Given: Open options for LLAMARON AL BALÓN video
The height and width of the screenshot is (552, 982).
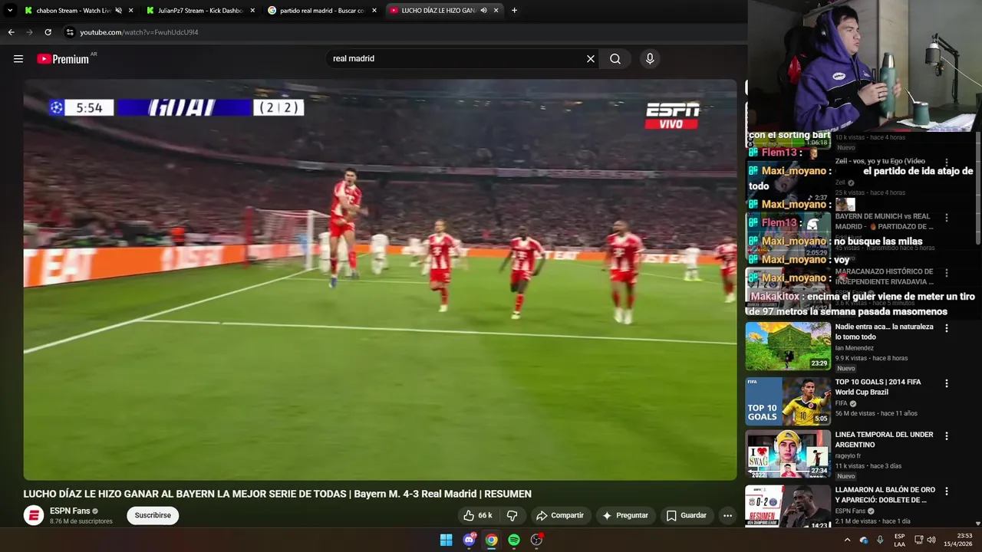Looking at the screenshot, I should (946, 491).
